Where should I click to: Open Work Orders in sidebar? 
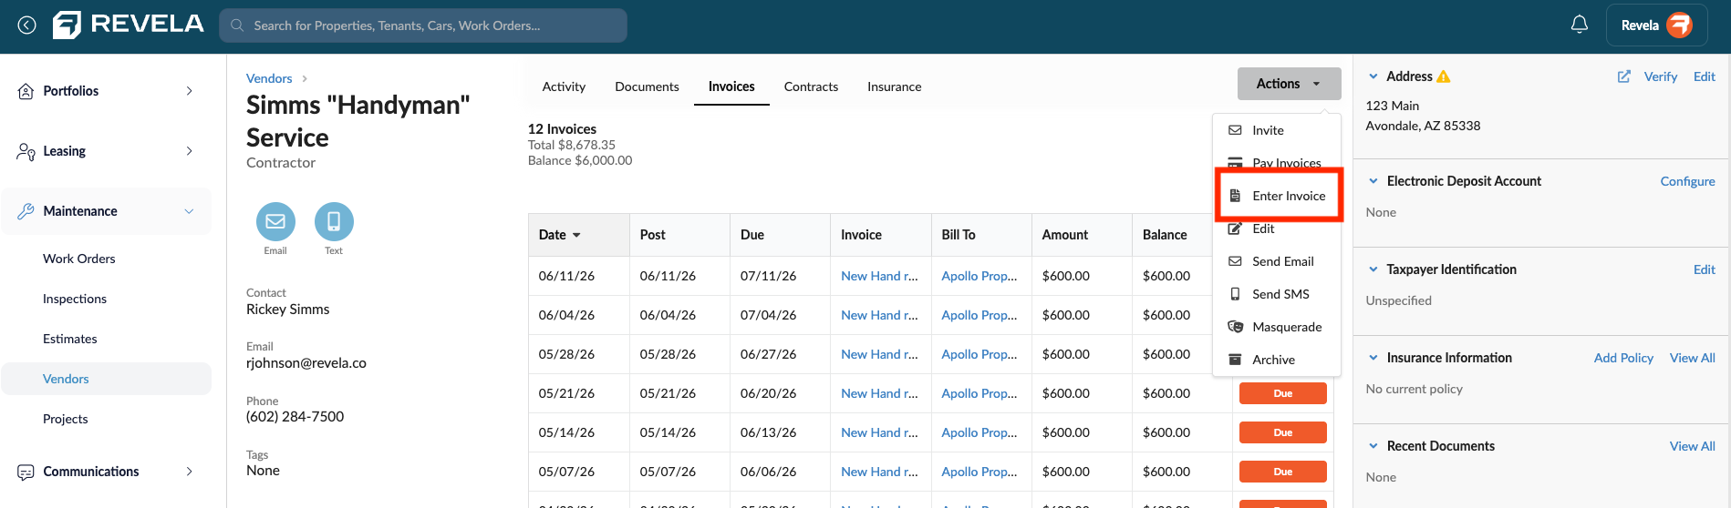pos(79,259)
